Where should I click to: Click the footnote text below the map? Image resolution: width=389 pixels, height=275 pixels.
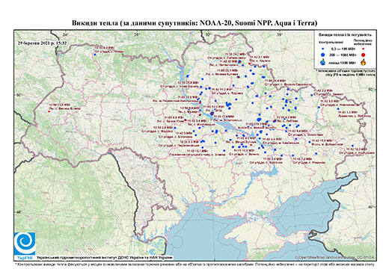[194, 264]
